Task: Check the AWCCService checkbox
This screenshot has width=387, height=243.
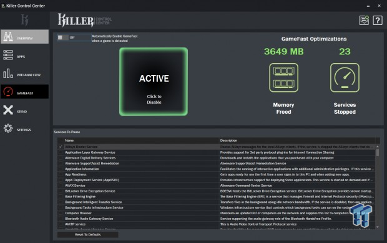Action: [61, 186]
